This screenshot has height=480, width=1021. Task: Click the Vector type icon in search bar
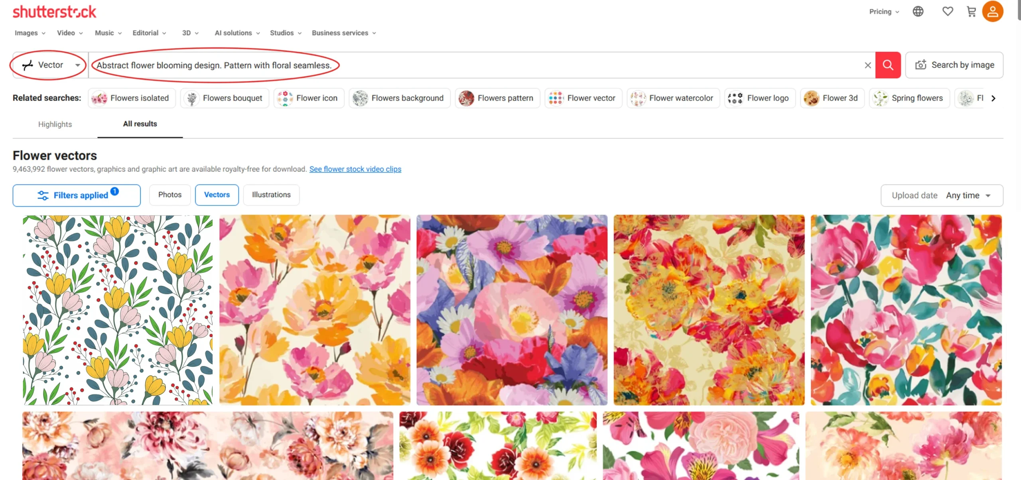click(28, 65)
